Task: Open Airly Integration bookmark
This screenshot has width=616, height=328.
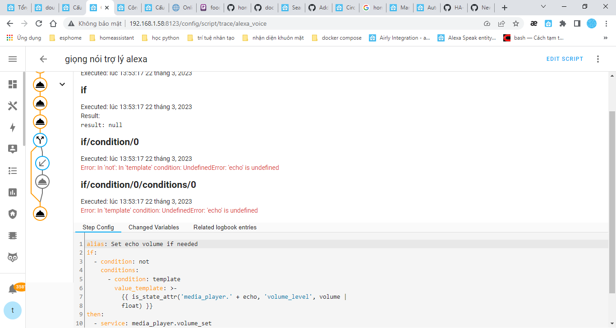Action: [x=400, y=38]
